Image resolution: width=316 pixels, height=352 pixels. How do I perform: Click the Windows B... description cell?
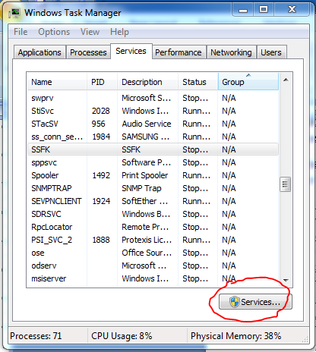pyautogui.click(x=146, y=214)
